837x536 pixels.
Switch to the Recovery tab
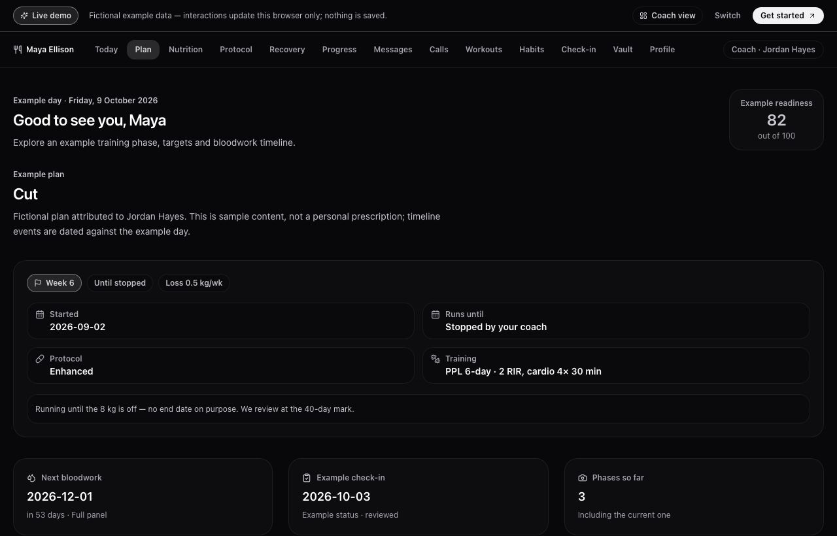(287, 50)
